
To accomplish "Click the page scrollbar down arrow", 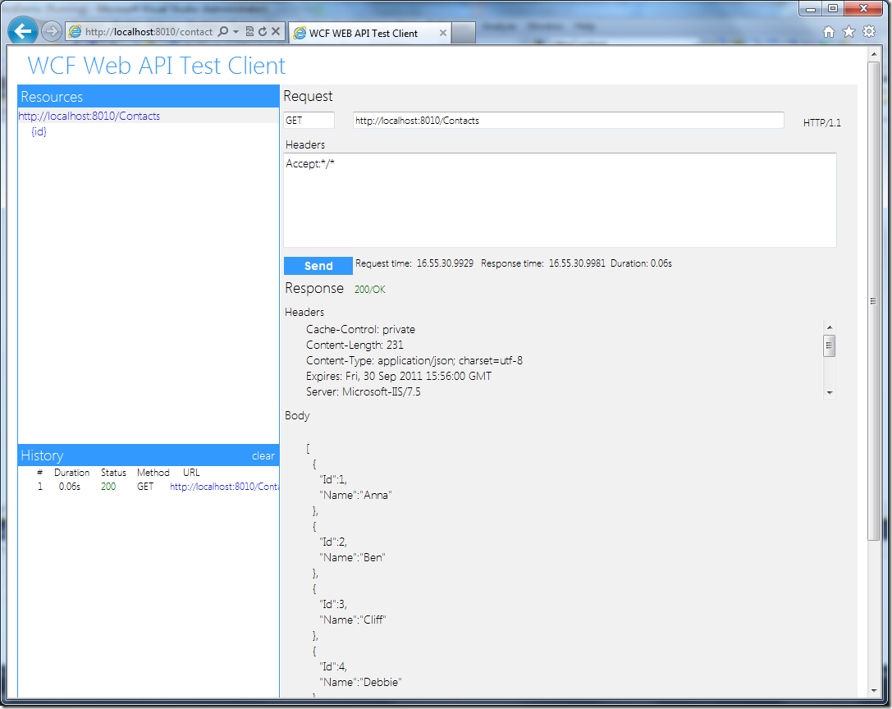I will coord(873,691).
